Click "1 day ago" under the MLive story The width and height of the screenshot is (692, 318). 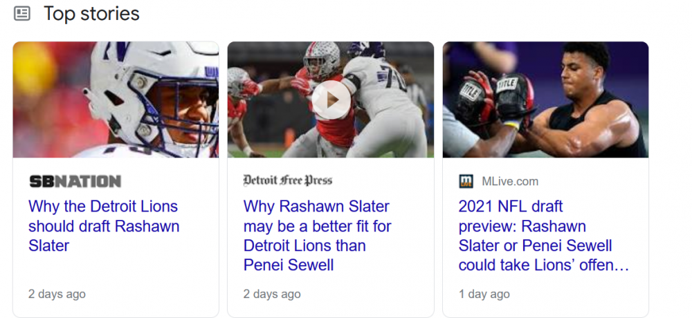[484, 294]
